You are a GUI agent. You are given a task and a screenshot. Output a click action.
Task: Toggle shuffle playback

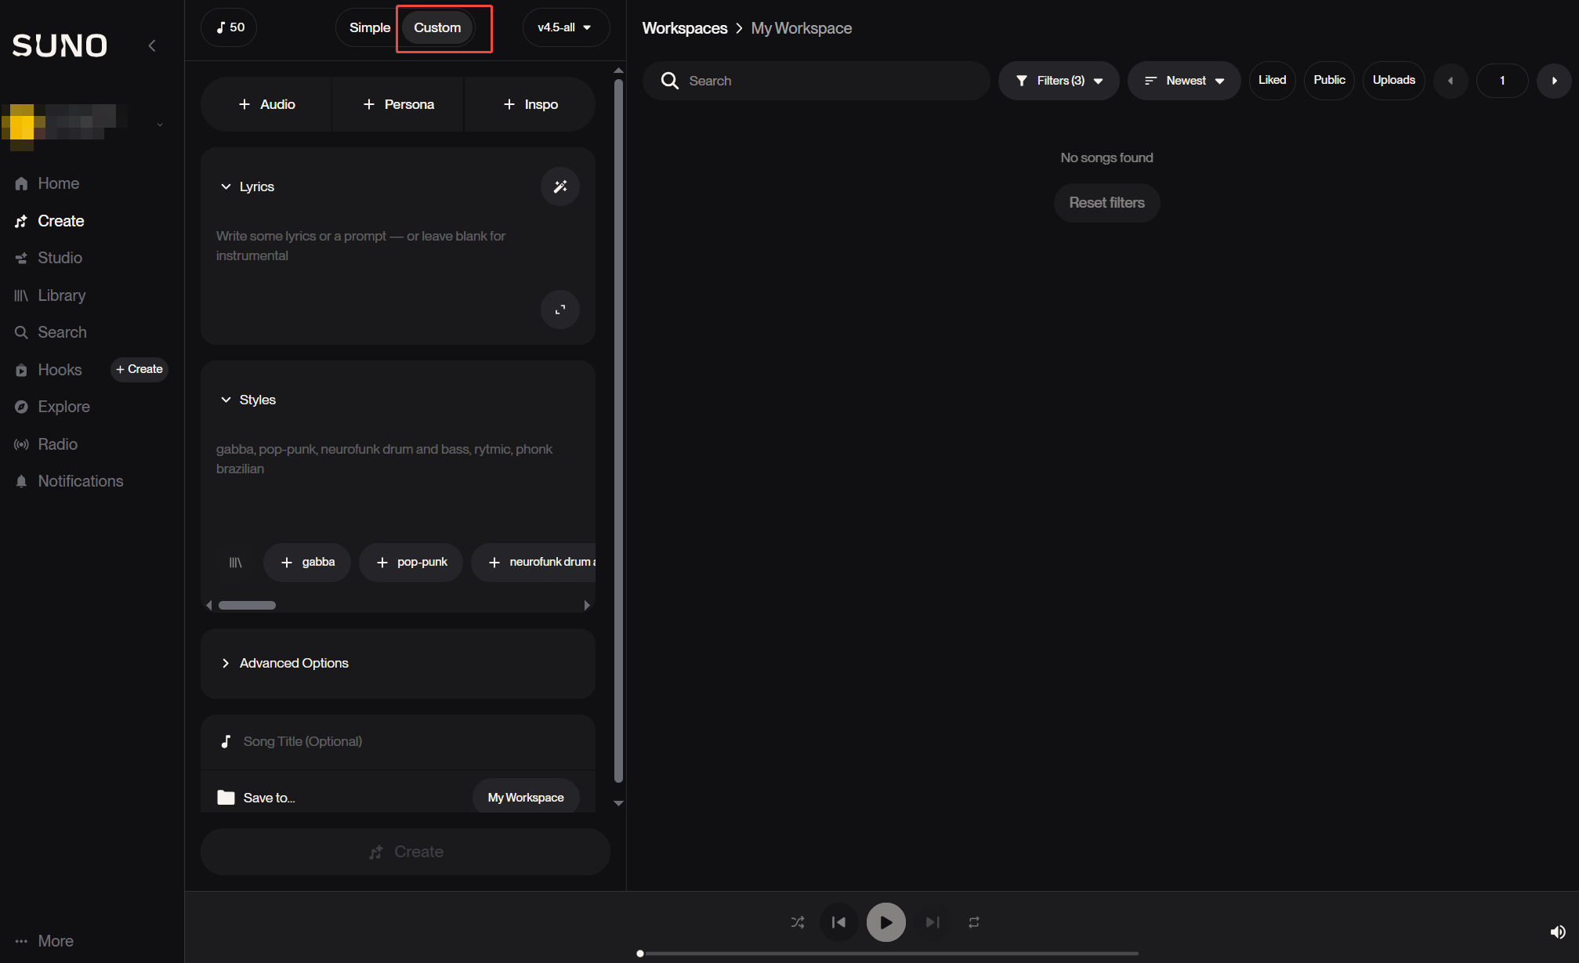(798, 922)
